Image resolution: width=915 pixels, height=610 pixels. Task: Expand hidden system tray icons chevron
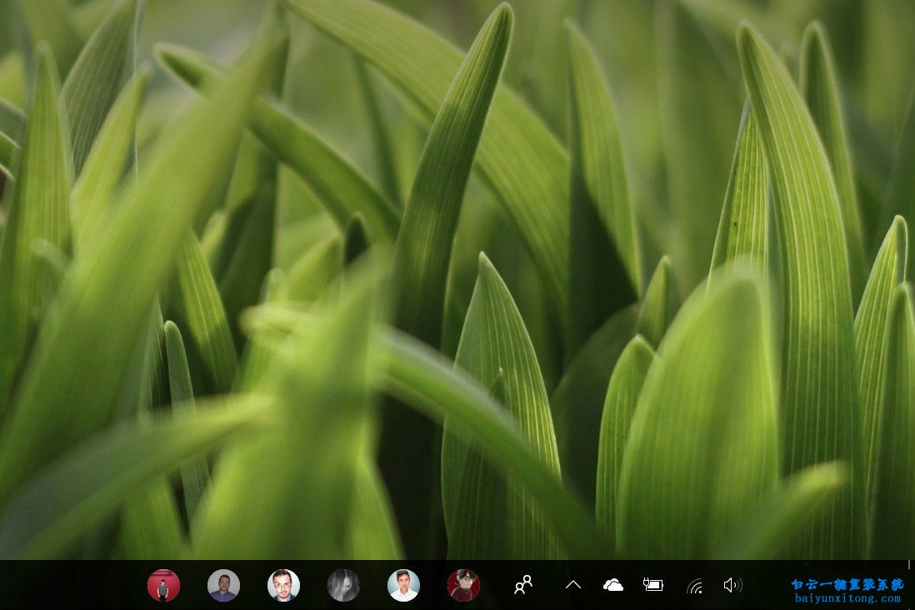(573, 585)
